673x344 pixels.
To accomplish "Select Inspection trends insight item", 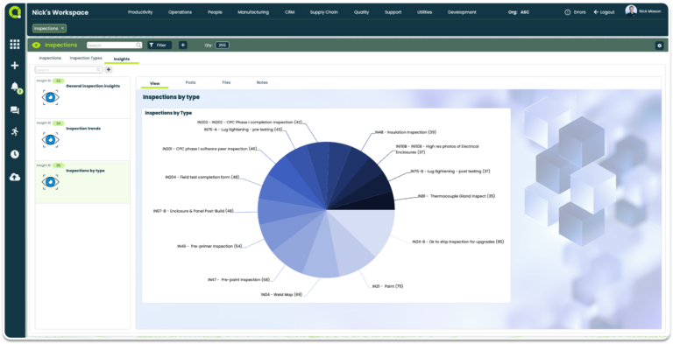I will point(82,140).
